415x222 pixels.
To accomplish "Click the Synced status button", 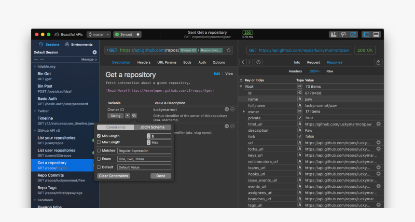I will pyautogui.click(x=124, y=34).
